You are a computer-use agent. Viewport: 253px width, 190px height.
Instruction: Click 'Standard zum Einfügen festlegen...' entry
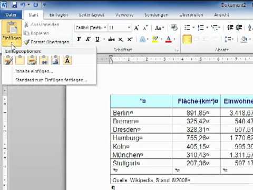point(51,80)
